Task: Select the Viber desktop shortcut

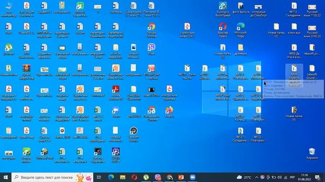Action: coord(151,50)
